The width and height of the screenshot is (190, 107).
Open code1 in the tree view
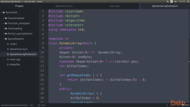tap(13, 44)
